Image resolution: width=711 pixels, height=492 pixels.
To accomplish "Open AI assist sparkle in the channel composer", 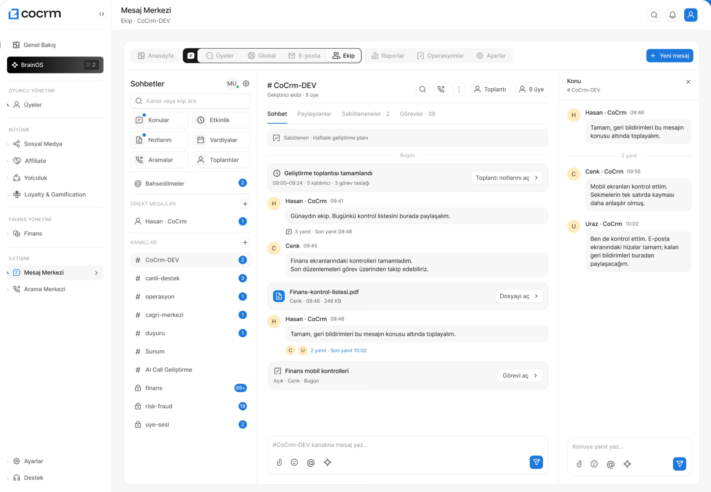I will click(327, 462).
